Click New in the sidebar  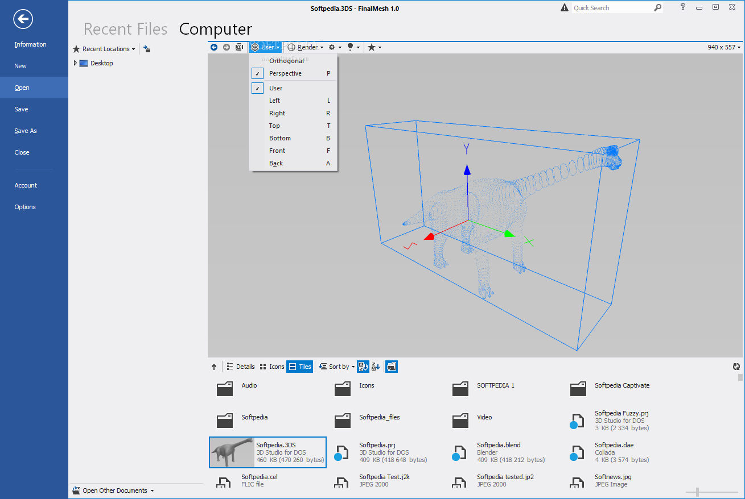pos(34,66)
